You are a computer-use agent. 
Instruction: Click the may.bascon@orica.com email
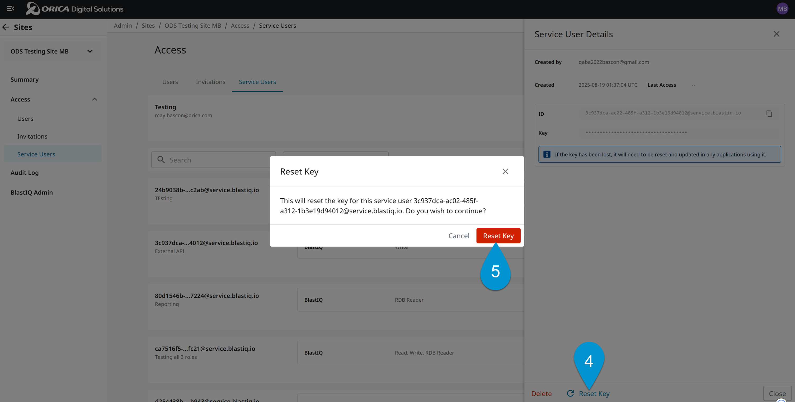coord(183,115)
